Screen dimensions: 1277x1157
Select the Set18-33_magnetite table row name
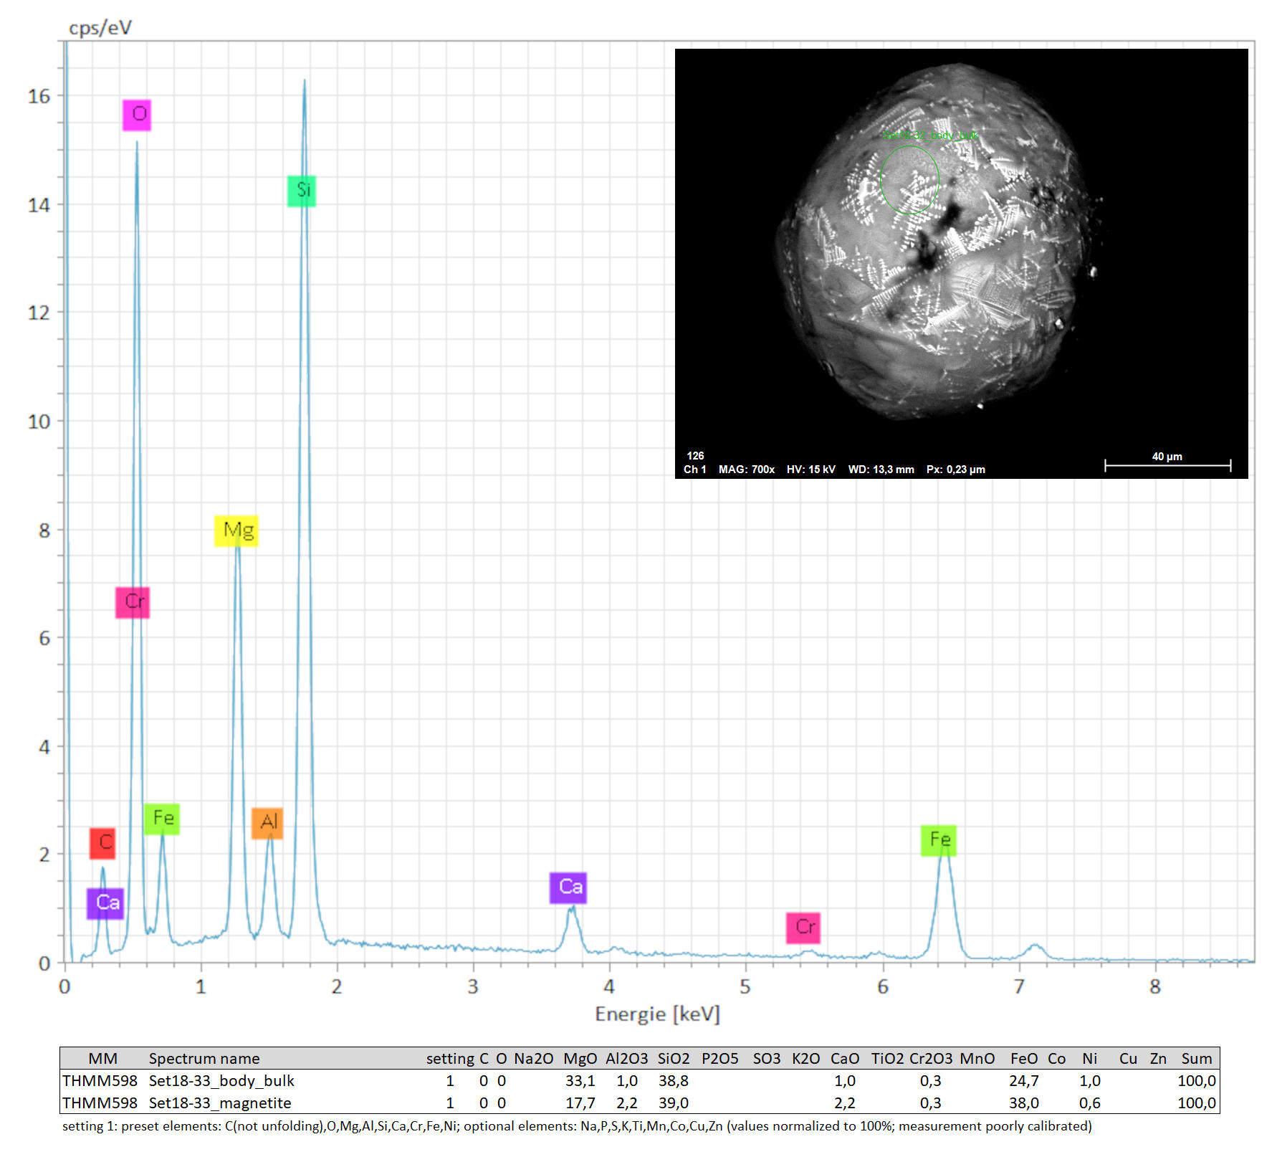pos(220,1103)
